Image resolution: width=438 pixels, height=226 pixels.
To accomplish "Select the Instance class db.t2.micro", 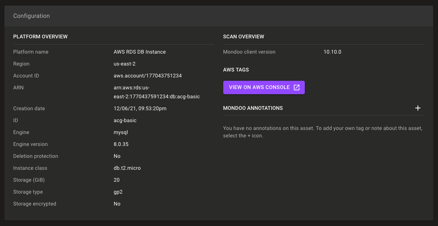I will 127,168.
